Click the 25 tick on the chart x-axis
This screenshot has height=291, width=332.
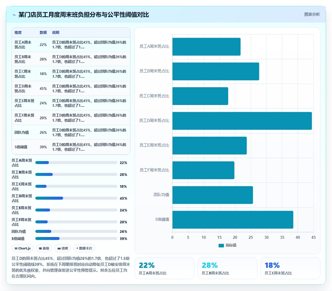point(251,237)
